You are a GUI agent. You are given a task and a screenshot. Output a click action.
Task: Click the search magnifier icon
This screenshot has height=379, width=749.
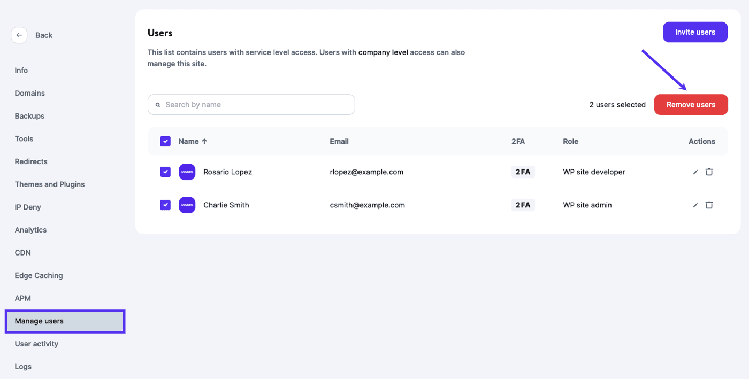pos(158,105)
